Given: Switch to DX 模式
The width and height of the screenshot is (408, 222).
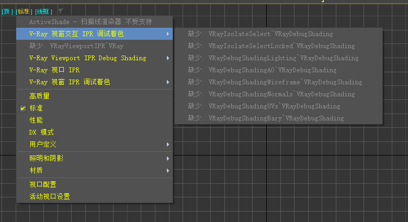Looking at the screenshot, I should point(95,132).
